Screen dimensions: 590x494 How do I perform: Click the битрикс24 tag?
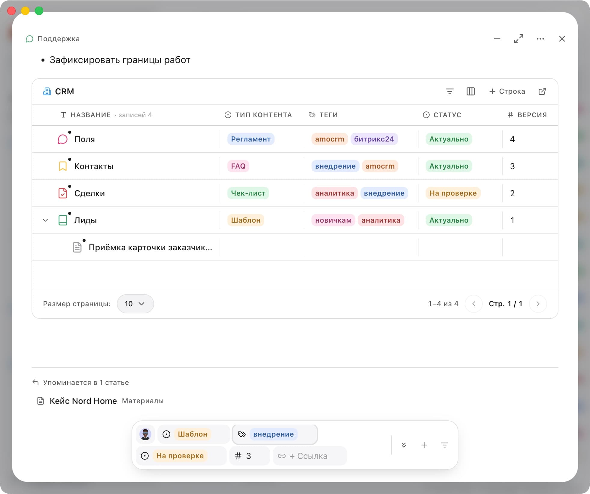tap(374, 139)
